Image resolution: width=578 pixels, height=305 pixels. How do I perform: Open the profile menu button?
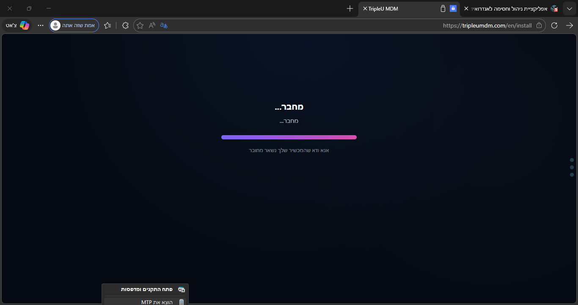pos(74,25)
